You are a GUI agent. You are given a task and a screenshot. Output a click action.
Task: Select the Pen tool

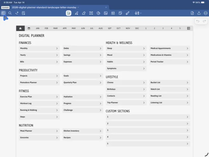(77, 13)
